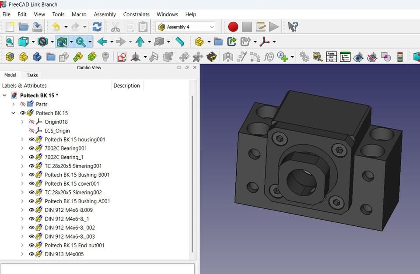Click the Open document button
This screenshot has width=420, height=274.
24,27
